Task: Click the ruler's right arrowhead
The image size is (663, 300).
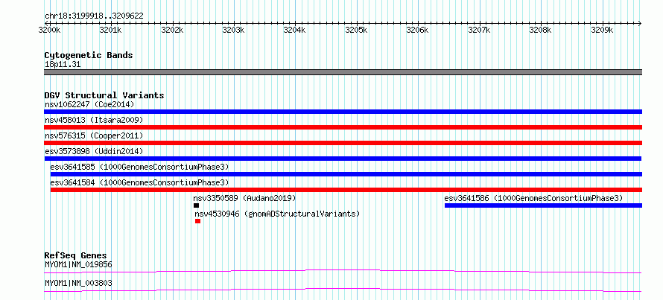Action: pyautogui.click(x=640, y=23)
